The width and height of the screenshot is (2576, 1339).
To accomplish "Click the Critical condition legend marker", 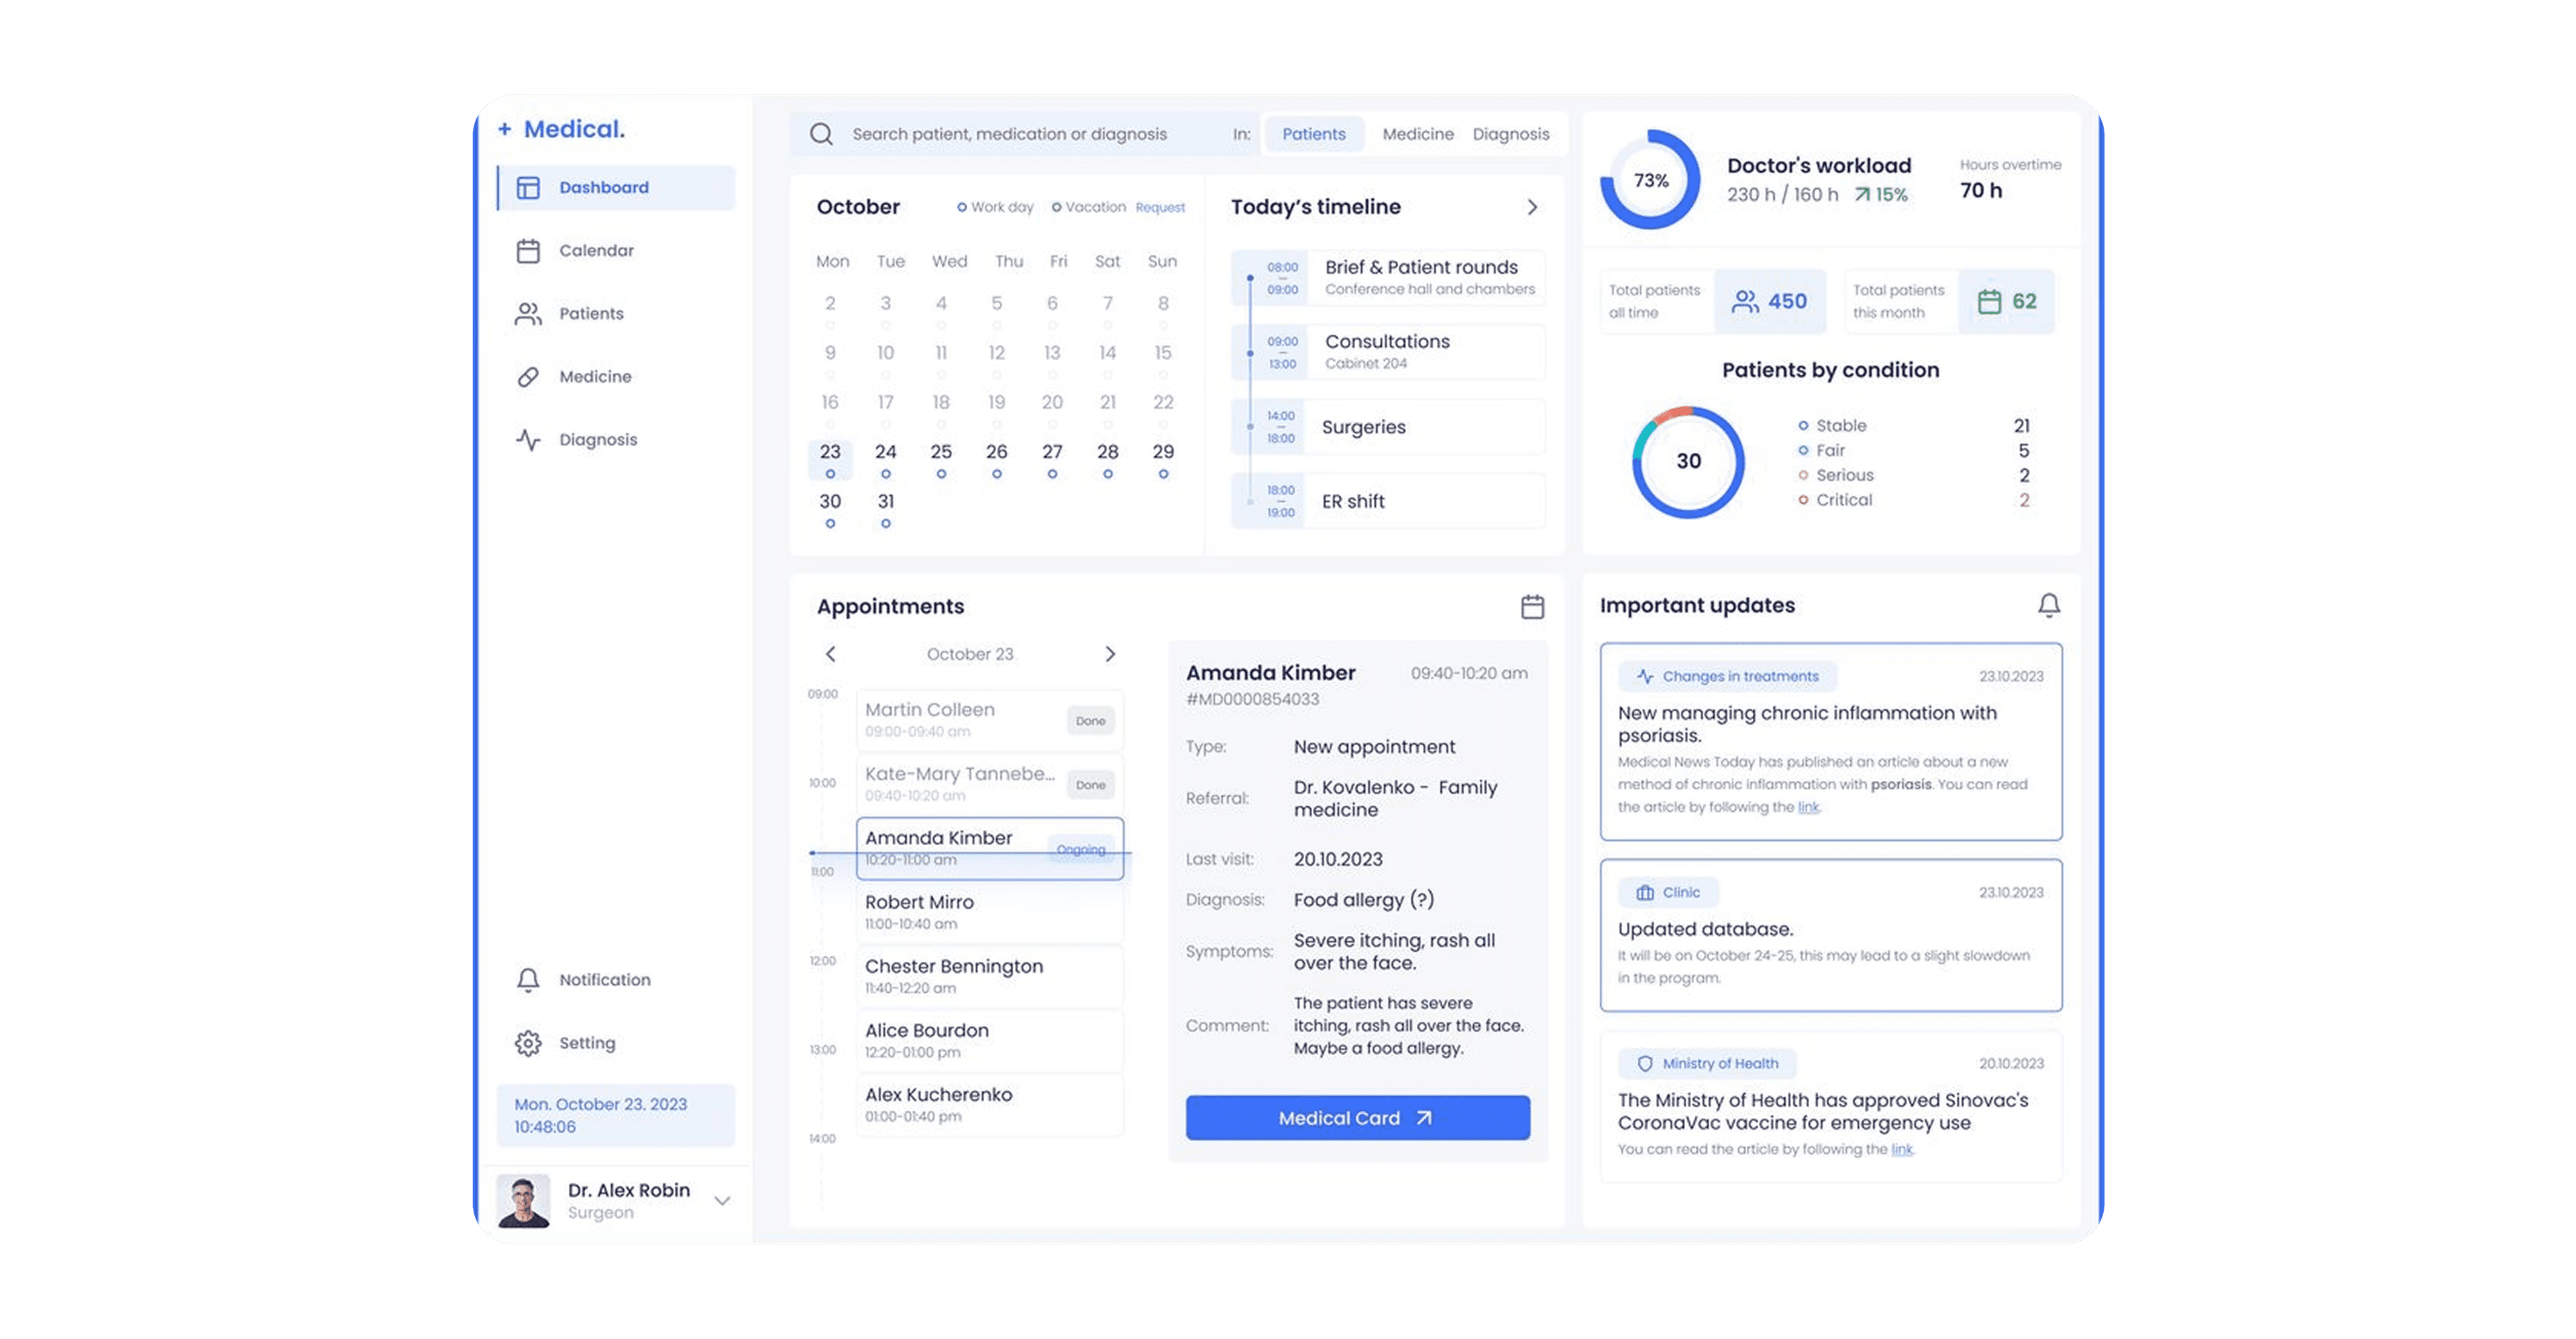I will pyautogui.click(x=1803, y=500).
